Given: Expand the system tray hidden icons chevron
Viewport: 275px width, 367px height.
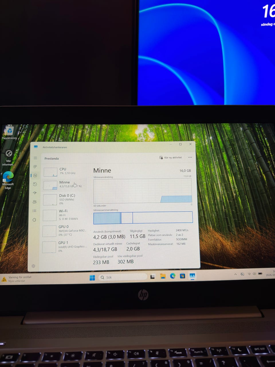Looking at the screenshot, I should coord(235,274).
